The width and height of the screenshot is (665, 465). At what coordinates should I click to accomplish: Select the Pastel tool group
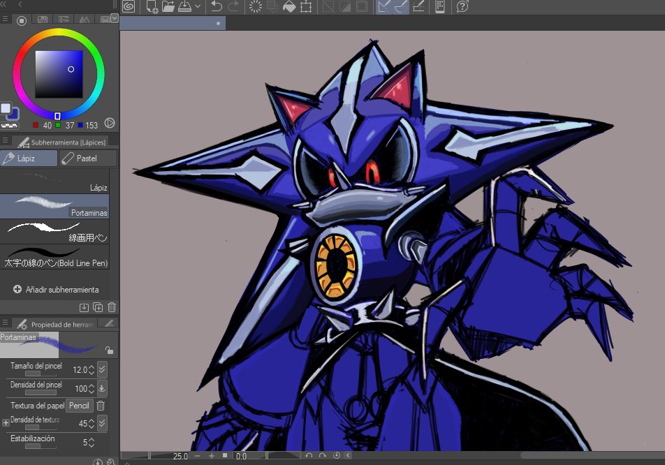[x=88, y=158]
